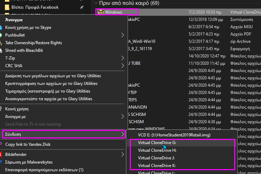
Task: Click the share icon beside Κοινή χρήση
Action: pos(1,109)
